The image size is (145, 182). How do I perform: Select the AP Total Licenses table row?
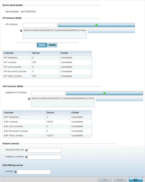47,76
